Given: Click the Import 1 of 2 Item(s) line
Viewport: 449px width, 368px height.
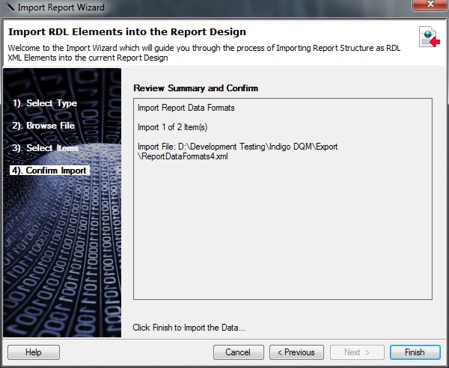Looking at the screenshot, I should [173, 127].
